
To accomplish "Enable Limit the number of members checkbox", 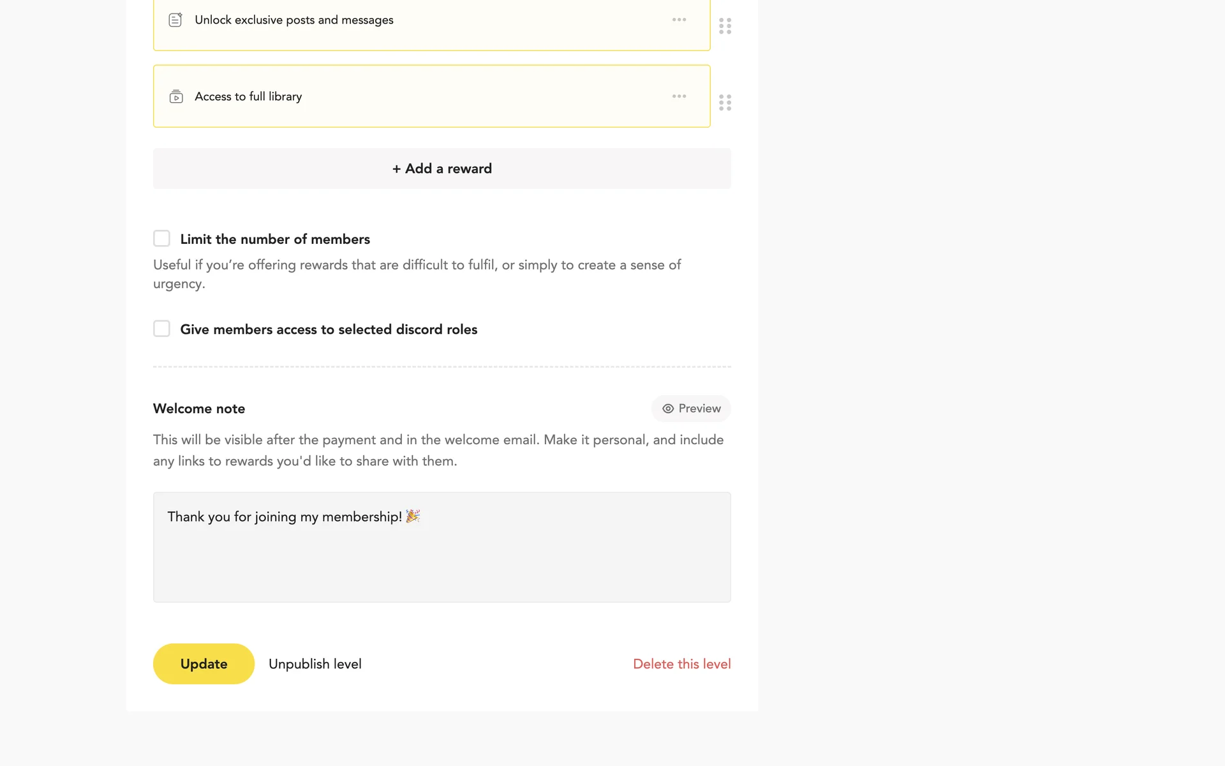I will (x=161, y=239).
